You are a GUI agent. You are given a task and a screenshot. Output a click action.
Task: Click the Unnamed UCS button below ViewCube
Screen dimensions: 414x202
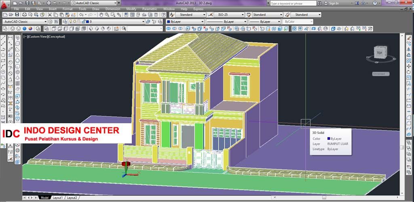click(x=381, y=74)
